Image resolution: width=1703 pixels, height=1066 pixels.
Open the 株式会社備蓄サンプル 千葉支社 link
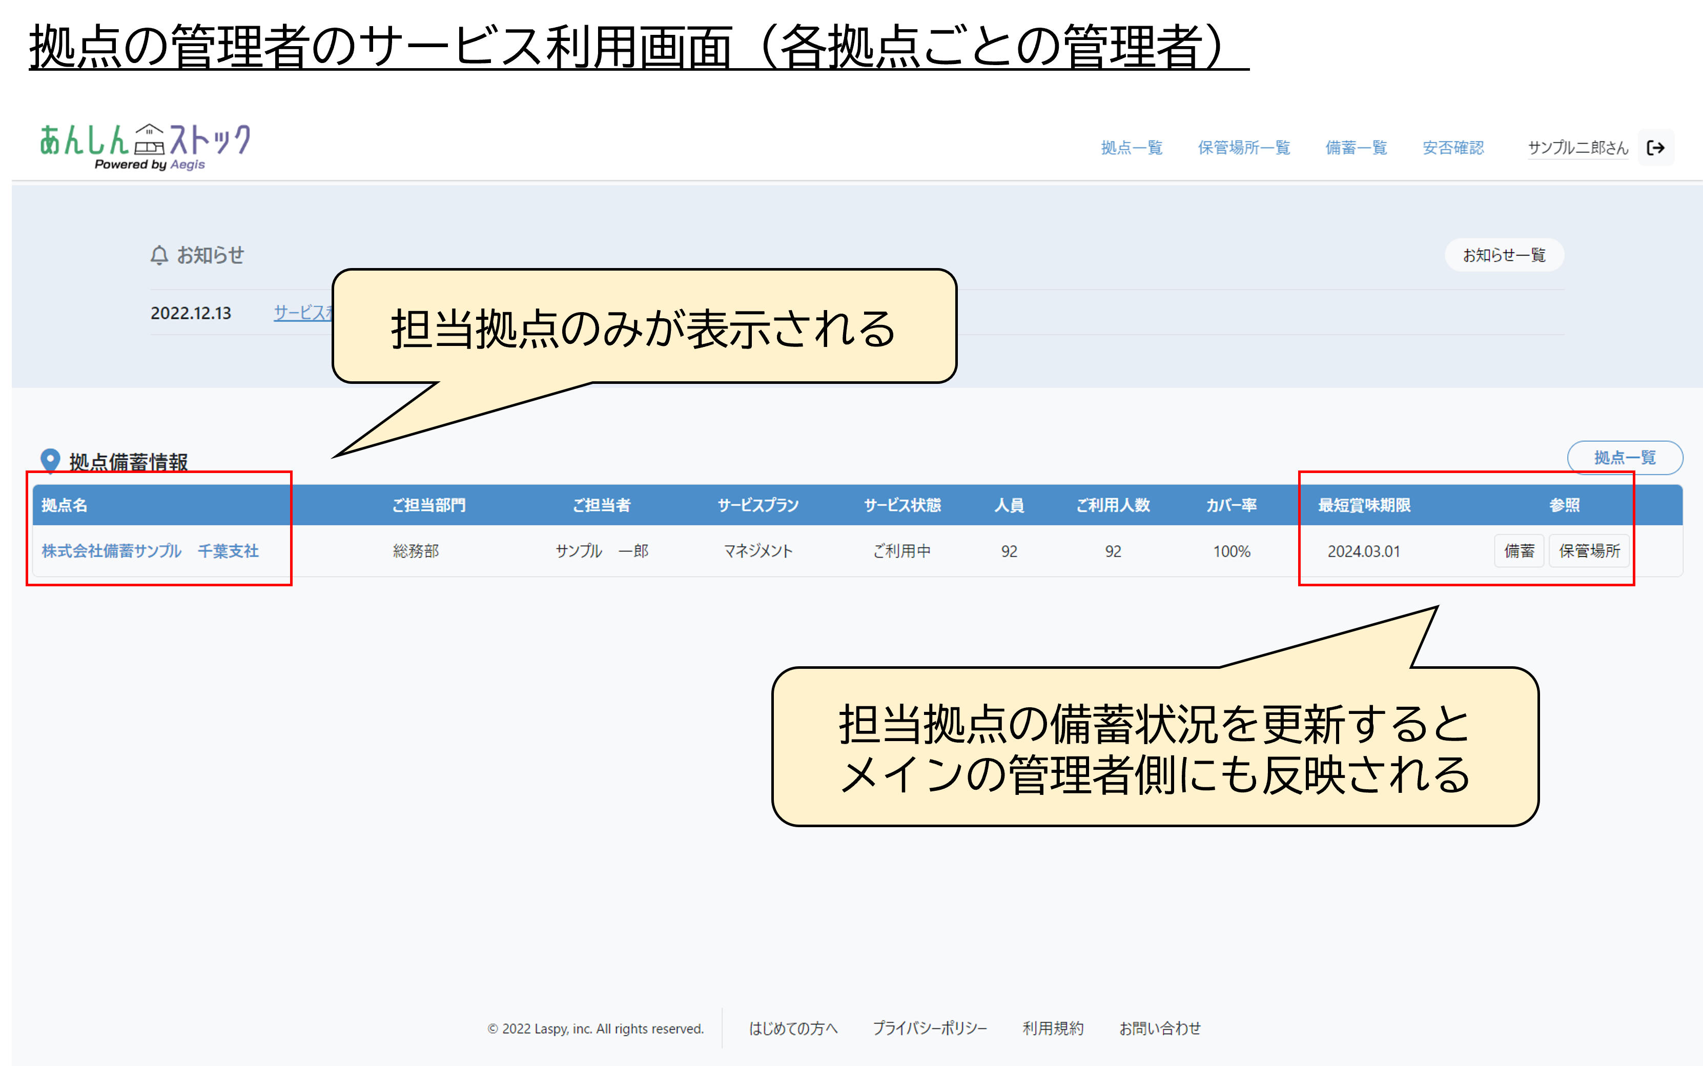tap(150, 550)
